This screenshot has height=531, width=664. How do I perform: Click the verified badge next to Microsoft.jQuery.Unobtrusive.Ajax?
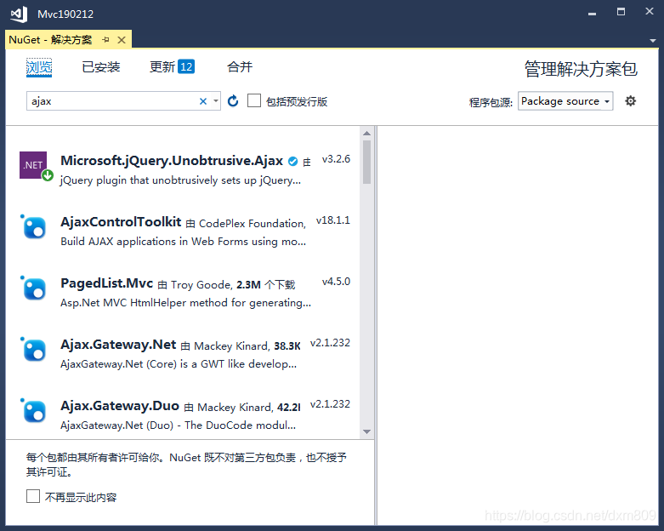(292, 161)
